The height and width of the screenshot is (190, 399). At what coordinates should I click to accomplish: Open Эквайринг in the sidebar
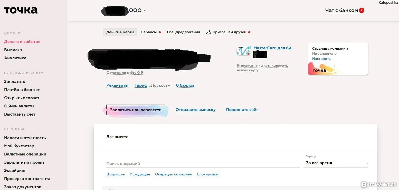(15, 171)
